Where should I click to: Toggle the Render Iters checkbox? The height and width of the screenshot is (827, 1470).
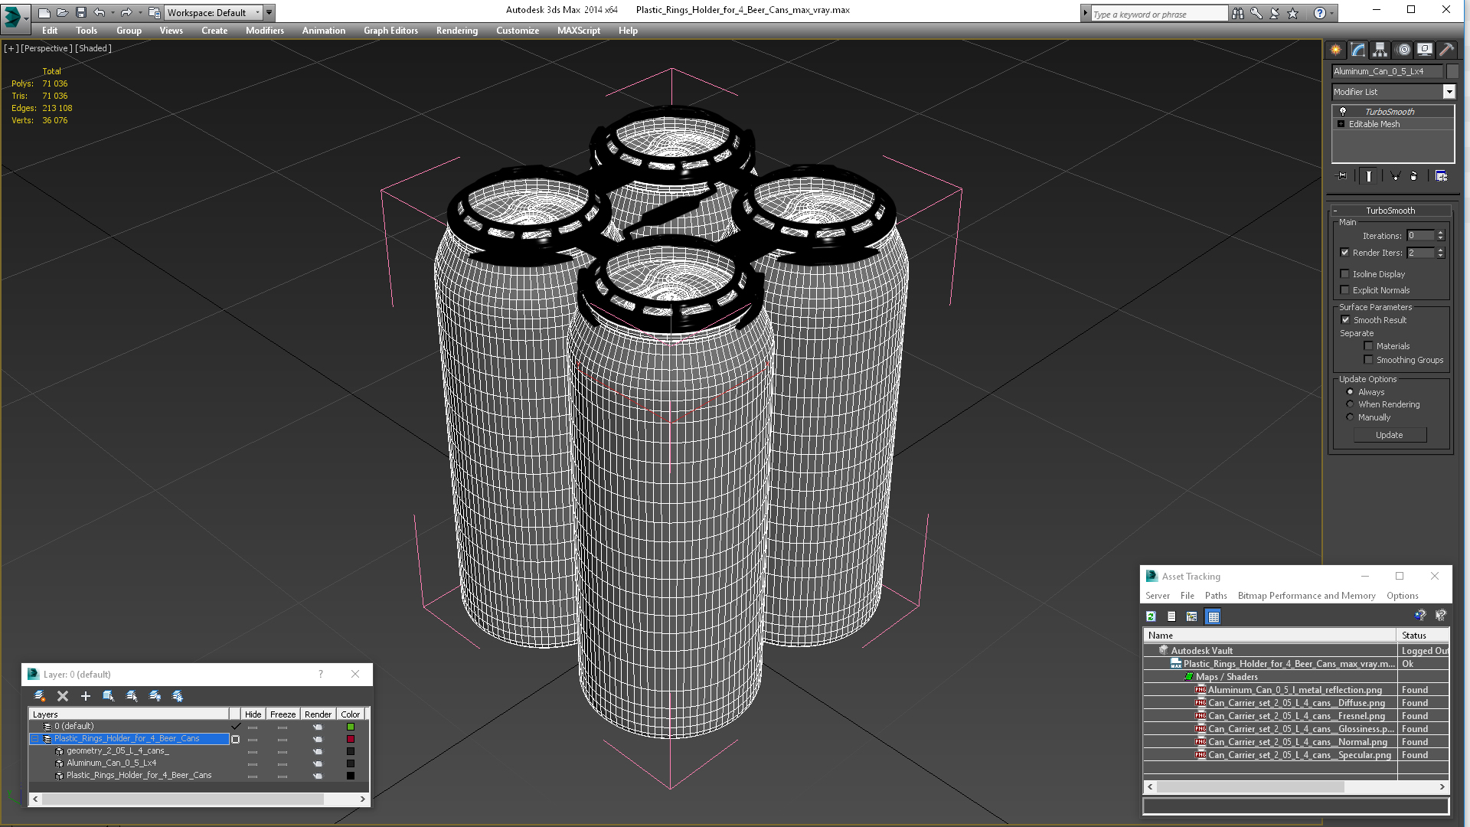pos(1345,252)
